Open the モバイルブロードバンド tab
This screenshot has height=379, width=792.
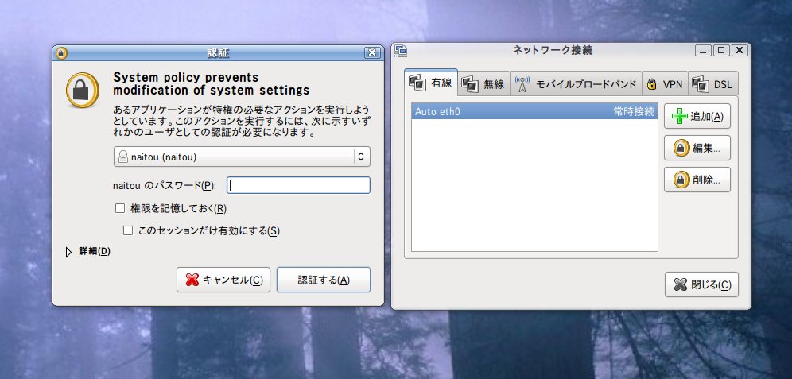coord(577,83)
